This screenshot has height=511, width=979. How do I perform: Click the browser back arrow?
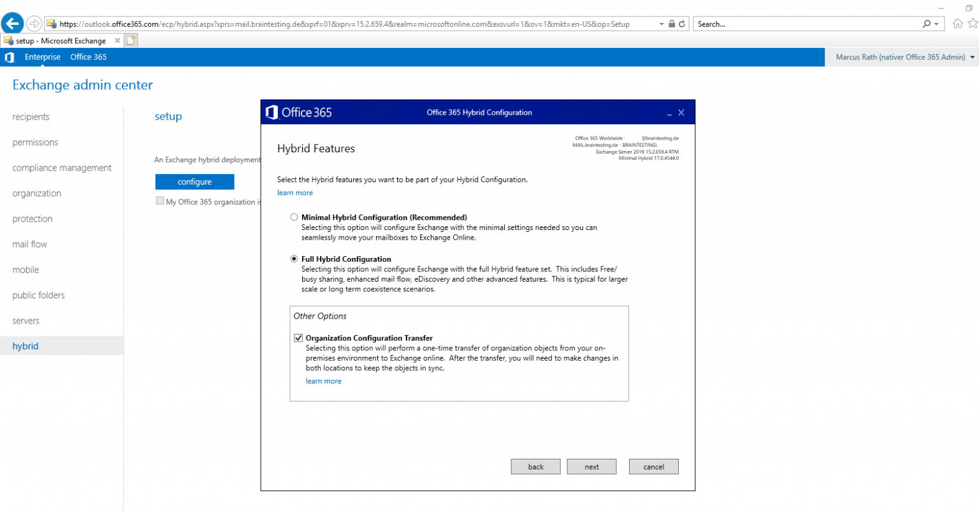coord(12,23)
